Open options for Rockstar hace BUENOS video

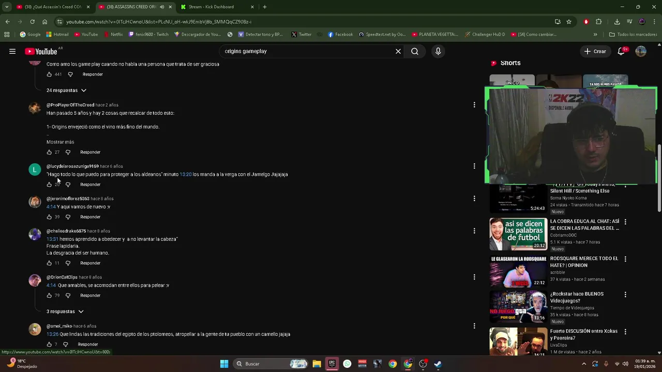(625, 295)
